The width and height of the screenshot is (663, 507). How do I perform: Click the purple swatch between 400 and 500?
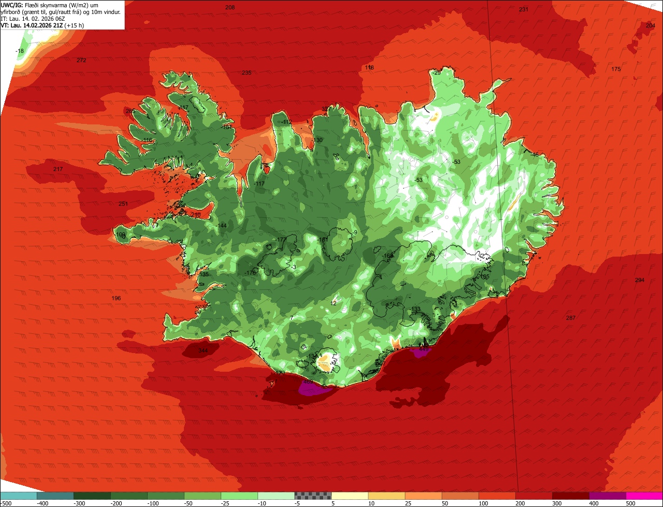coord(607,496)
